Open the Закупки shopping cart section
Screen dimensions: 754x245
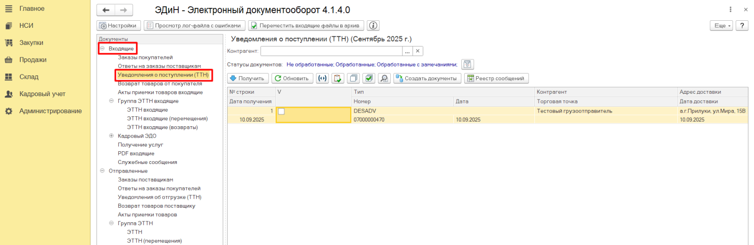31,43
